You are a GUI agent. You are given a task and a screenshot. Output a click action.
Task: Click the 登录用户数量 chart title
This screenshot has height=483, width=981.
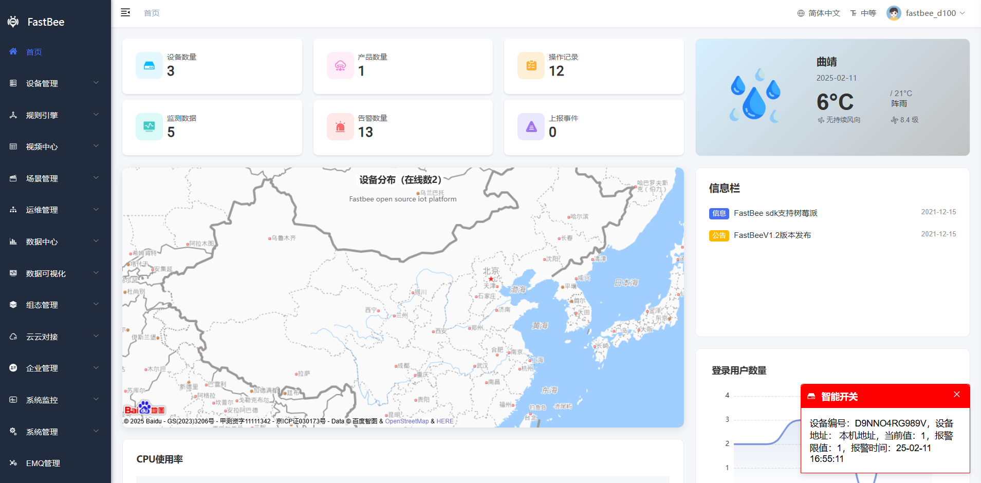[x=739, y=370]
